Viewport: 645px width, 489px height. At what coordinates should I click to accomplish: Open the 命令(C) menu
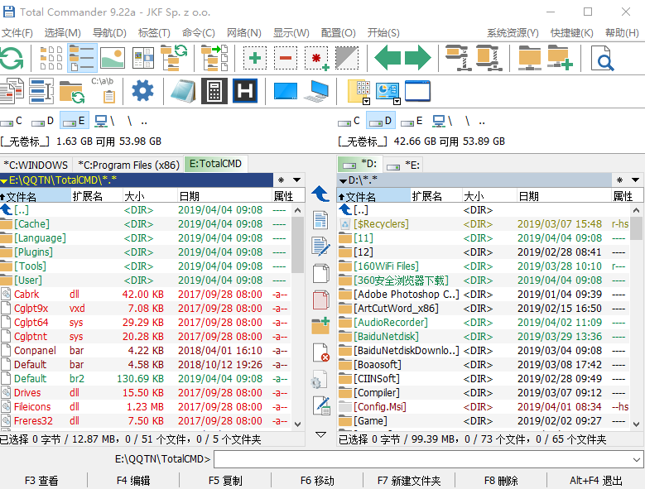198,33
